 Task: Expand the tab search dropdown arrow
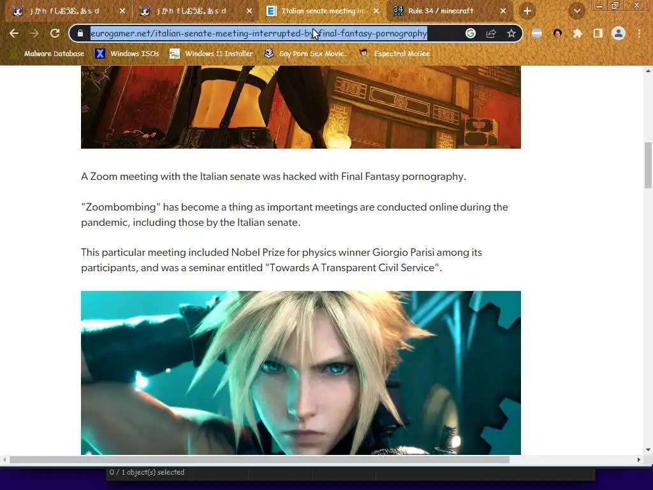pos(576,11)
